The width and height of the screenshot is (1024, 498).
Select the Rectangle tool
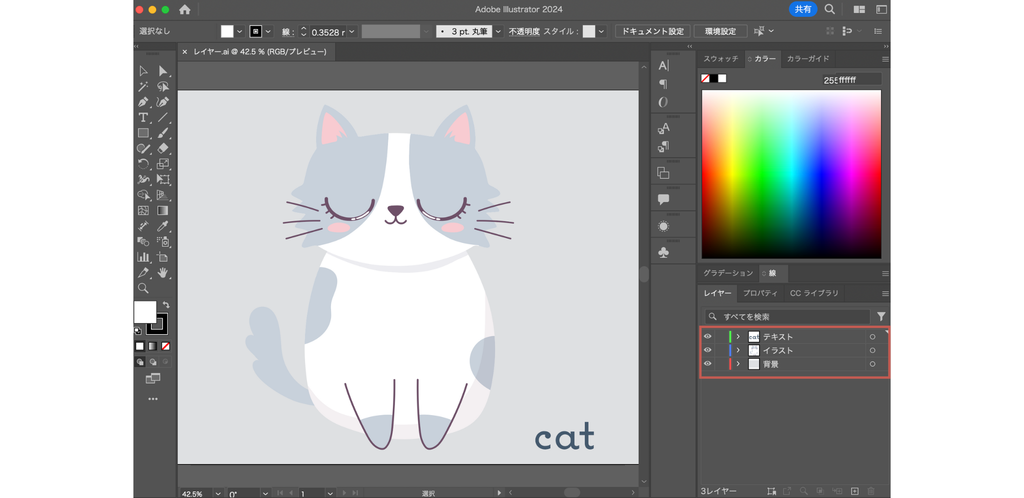tap(142, 133)
